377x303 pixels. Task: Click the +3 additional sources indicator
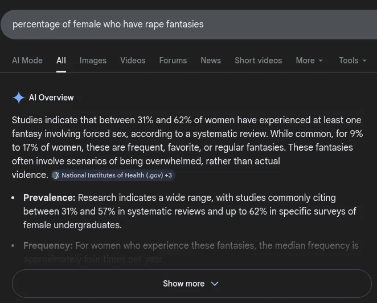pos(169,175)
